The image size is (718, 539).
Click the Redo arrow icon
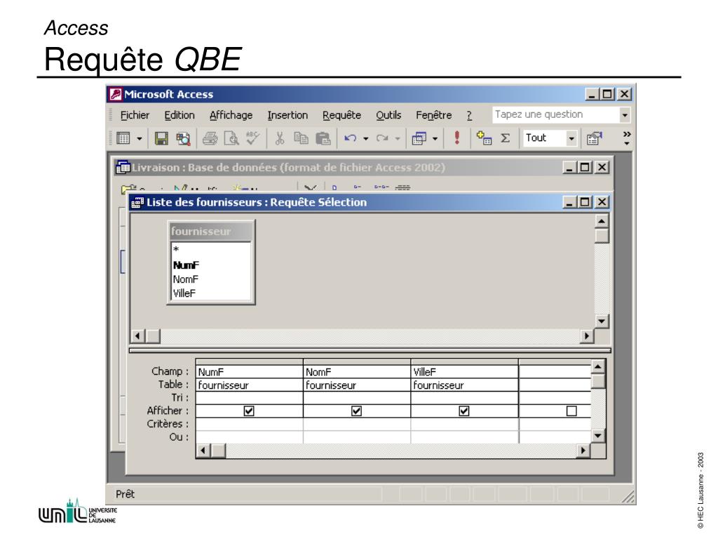382,138
